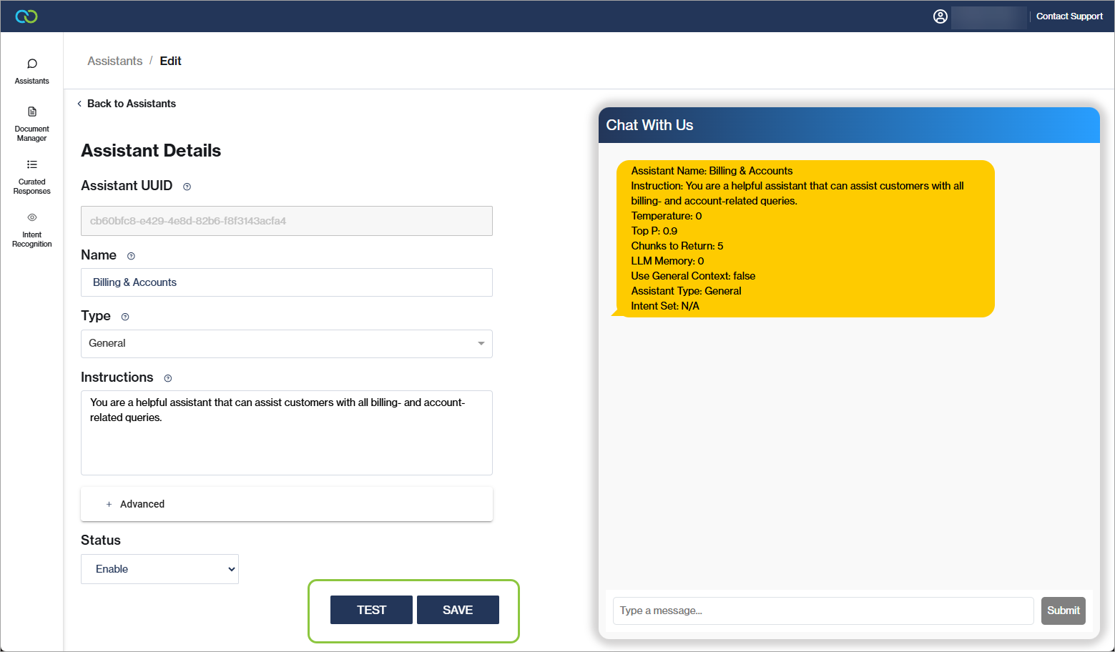Viewport: 1115px width, 652px height.
Task: Click the user profile icon in header
Action: coord(940,16)
